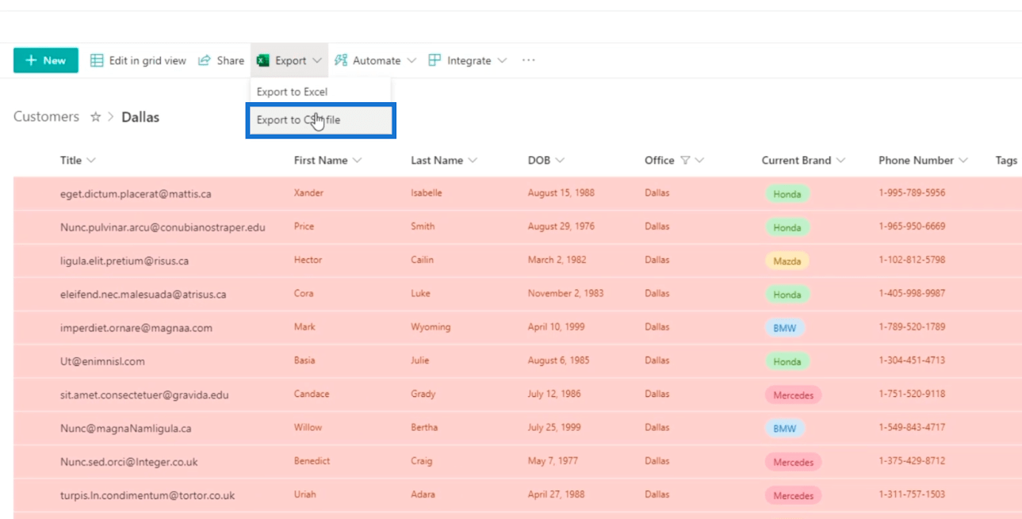This screenshot has width=1022, height=519.
Task: Click the Mercedes tag for Uriah
Action: [x=793, y=495]
